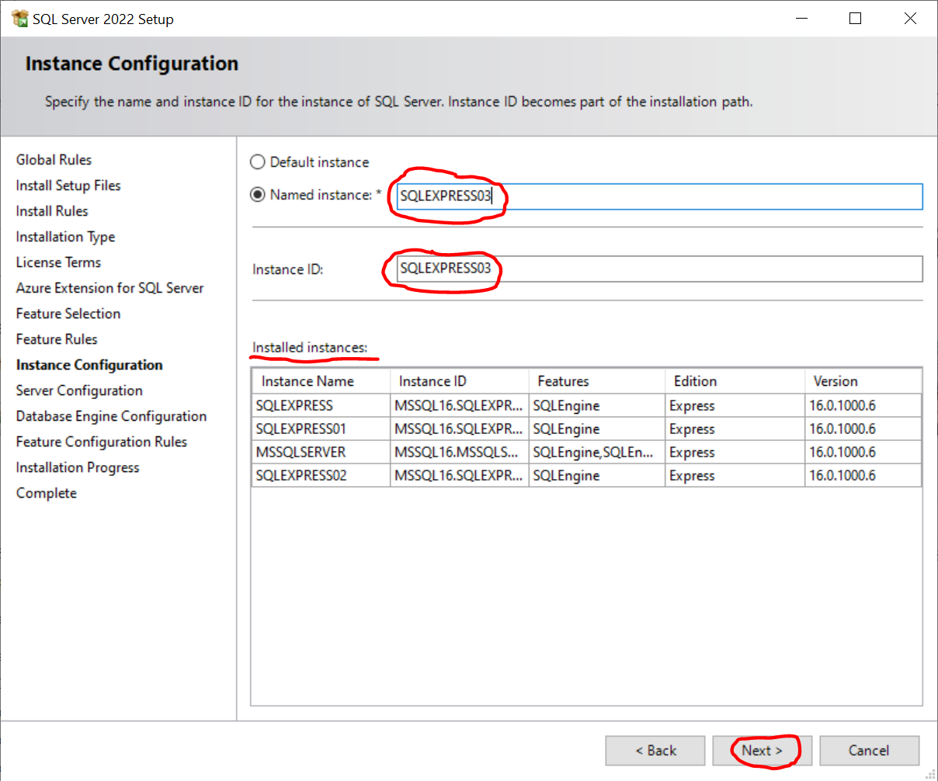Focus the Named instance text field
The image size is (938, 781).
659,196
